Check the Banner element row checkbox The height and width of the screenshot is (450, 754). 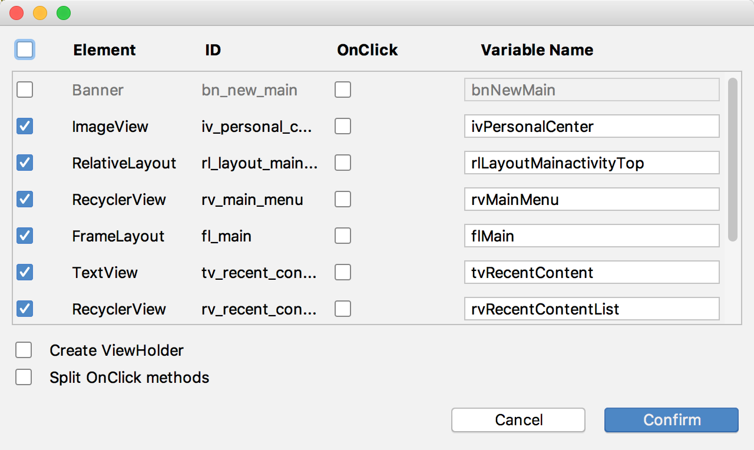[x=25, y=90]
